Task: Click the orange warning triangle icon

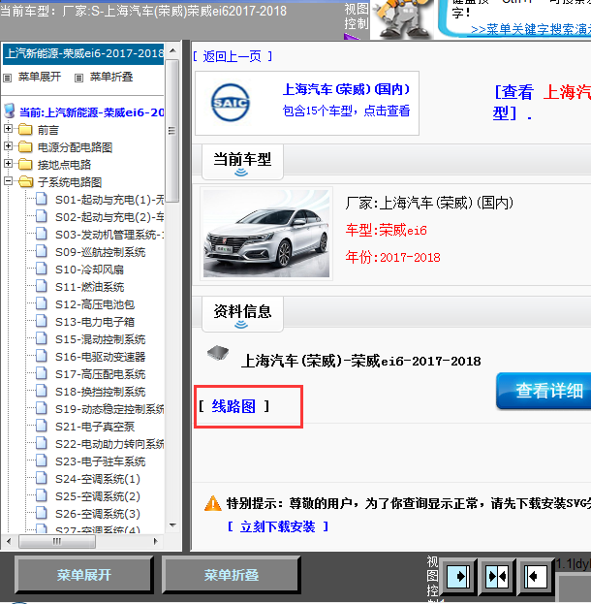Action: [213, 503]
